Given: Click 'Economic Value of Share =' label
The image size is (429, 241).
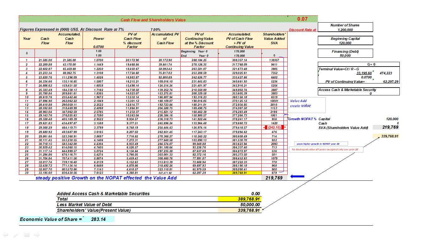Looking at the screenshot, I should [x=51, y=219].
